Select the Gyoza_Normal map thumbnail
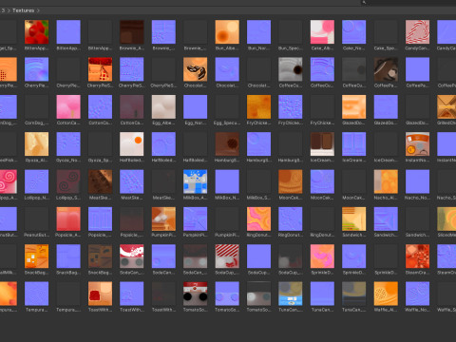The width and height of the screenshot is (456, 342). tap(68, 144)
